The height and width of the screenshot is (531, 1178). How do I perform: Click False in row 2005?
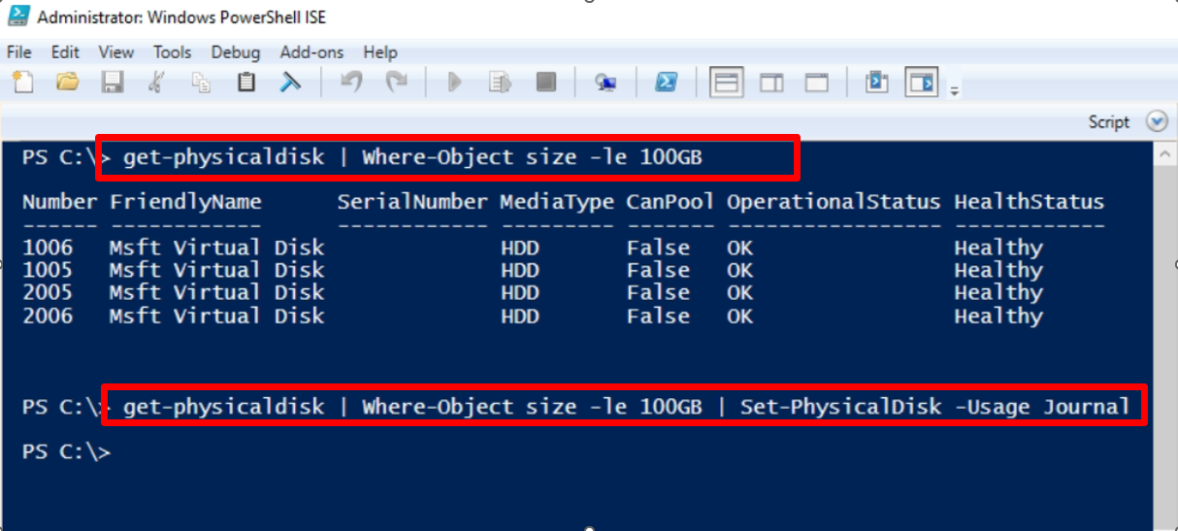pos(658,292)
